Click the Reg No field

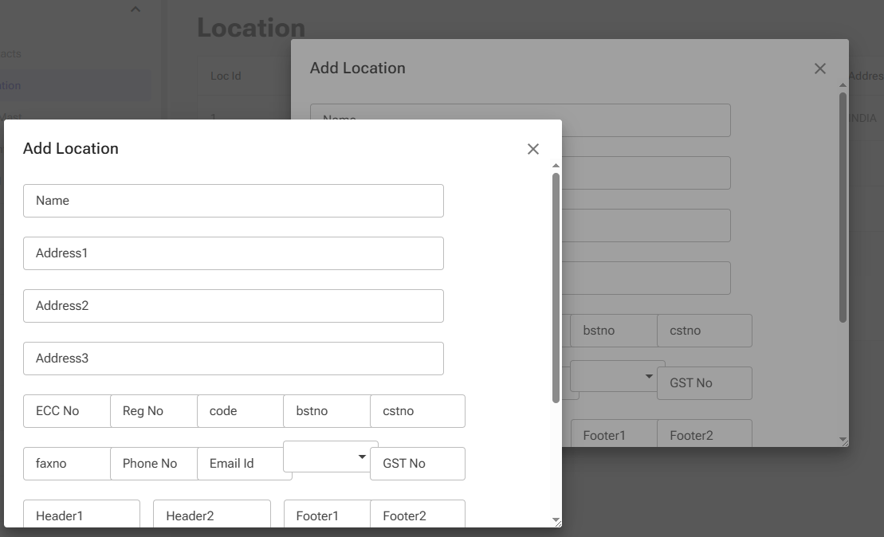(x=153, y=411)
